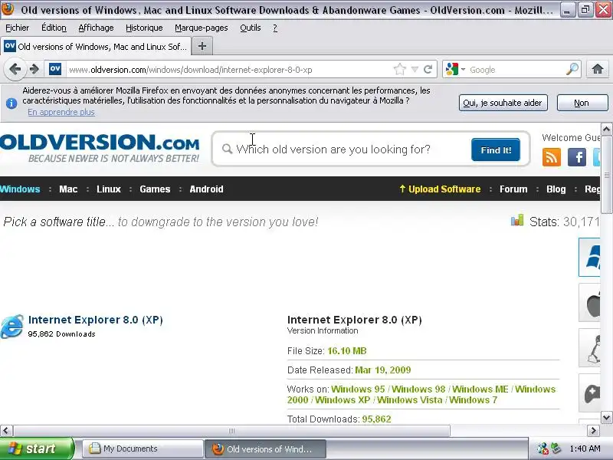This screenshot has width=613, height=460.
Task: Click the OV site identity icon in address bar
Action: pyautogui.click(x=55, y=69)
